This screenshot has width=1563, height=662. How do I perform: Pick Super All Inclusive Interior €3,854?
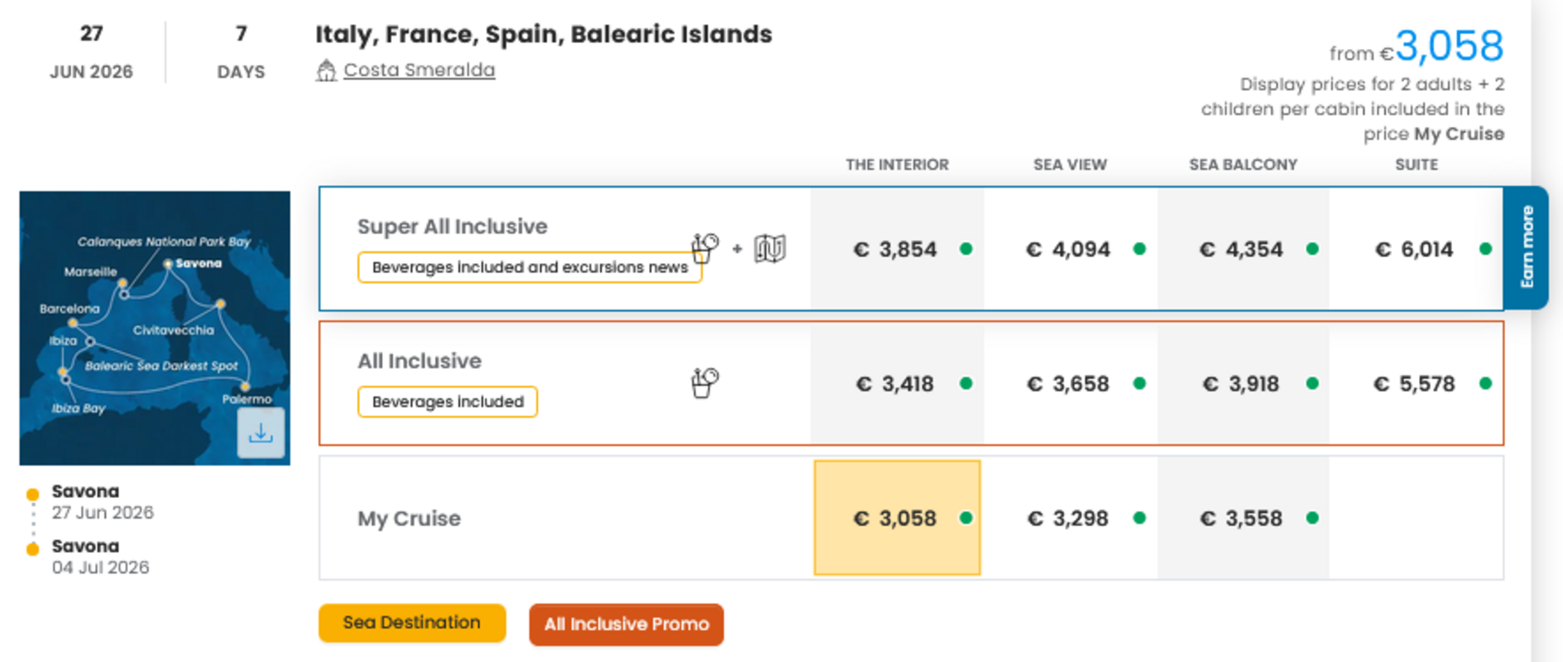tap(897, 249)
